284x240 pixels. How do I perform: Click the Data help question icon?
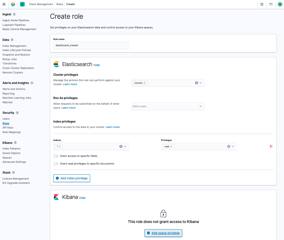[x=12, y=40]
